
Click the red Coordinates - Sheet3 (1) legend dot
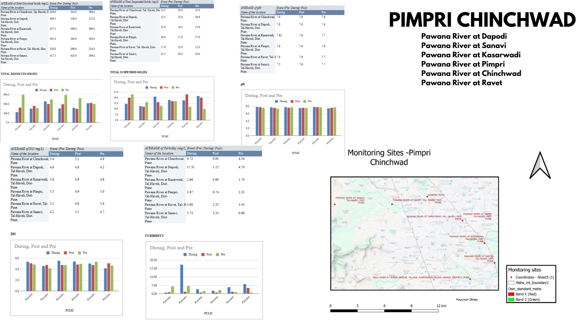tap(511, 277)
